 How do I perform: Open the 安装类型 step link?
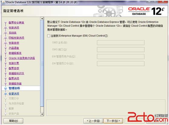point(14,43)
